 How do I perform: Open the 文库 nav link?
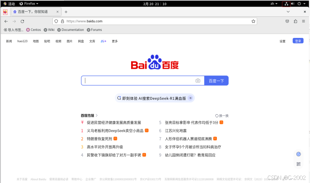(x=92, y=41)
